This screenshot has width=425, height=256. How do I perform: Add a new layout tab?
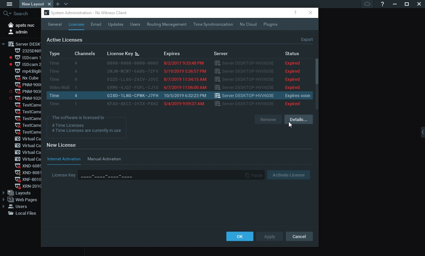[58, 4]
